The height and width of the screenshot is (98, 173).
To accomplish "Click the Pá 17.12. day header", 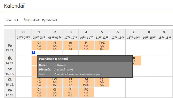I will (x=10, y=92).
